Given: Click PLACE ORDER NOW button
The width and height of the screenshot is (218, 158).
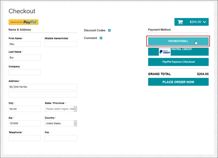Looking at the screenshot, I should [178, 82].
